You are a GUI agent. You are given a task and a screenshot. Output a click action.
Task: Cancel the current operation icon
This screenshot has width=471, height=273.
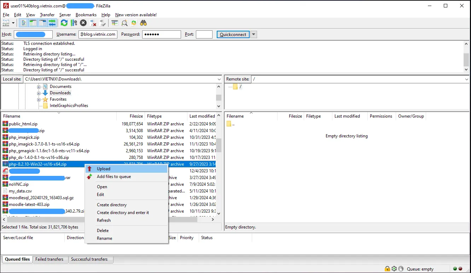[x=83, y=23]
